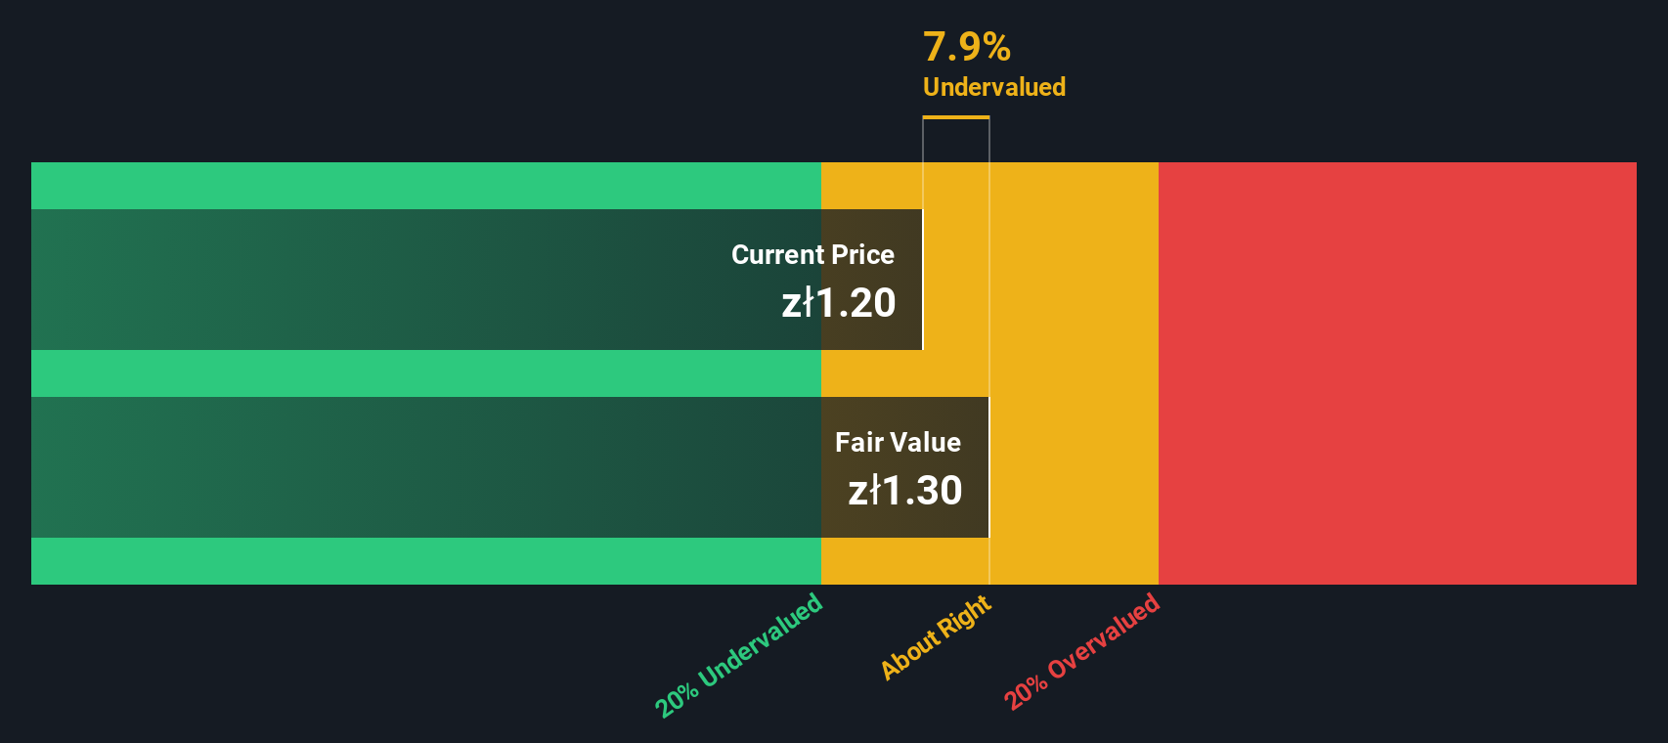1668x743 pixels.
Task: Click the bright green strip at bottom
Action: pyautogui.click(x=426, y=561)
